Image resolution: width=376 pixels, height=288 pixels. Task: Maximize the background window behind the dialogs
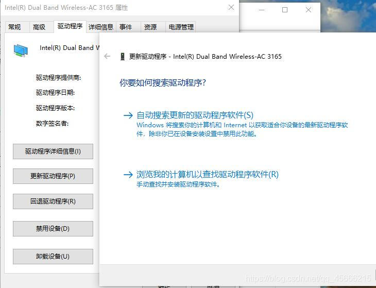coord(285,10)
